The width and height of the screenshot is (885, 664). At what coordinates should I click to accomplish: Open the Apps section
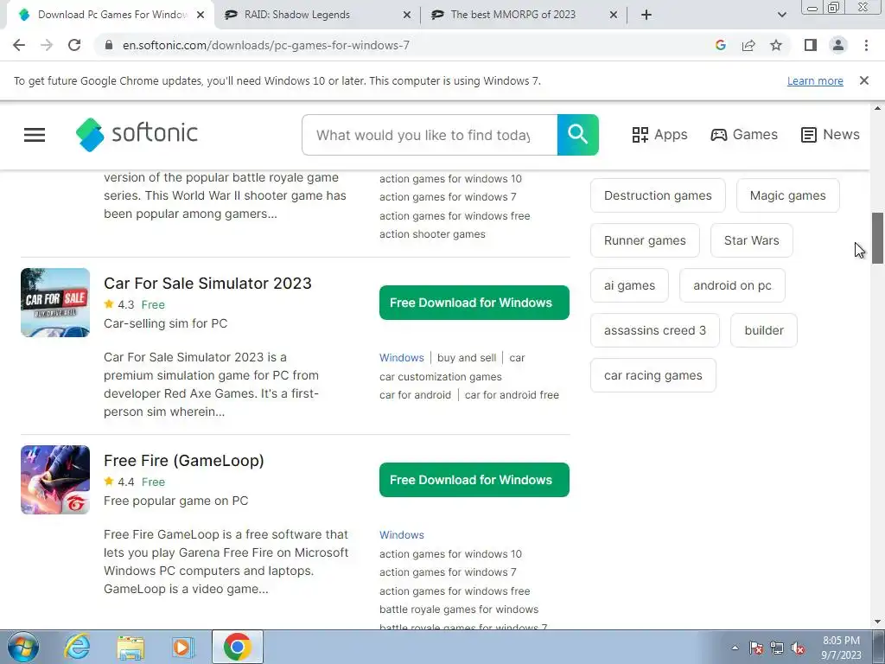(x=659, y=134)
